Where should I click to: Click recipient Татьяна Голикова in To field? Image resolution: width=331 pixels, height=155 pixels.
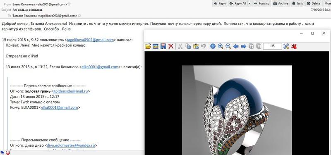(45, 16)
